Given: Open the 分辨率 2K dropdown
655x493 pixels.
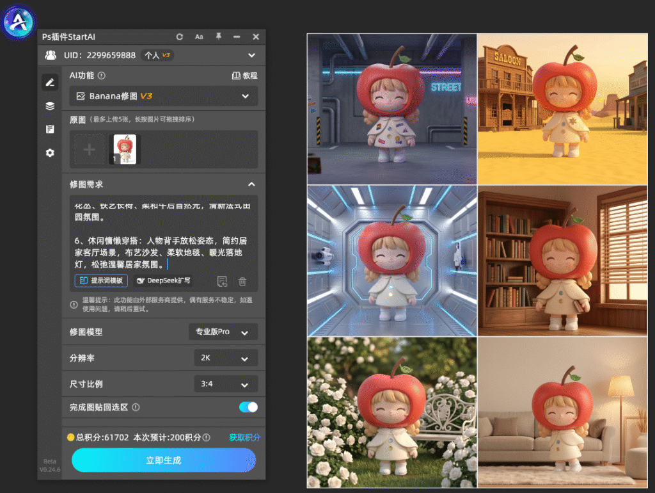Looking at the screenshot, I should (x=226, y=359).
